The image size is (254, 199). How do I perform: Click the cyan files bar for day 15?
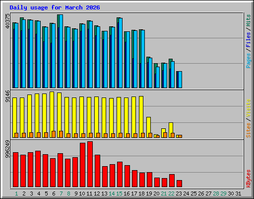121,53
